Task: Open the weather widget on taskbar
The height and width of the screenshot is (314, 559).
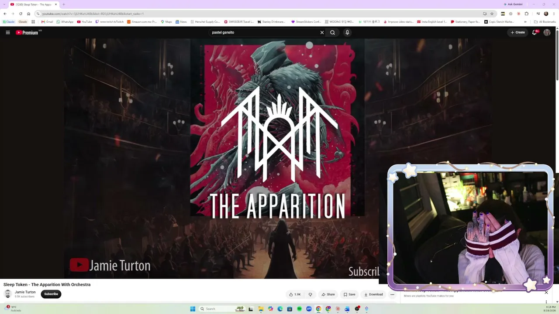Action: (12, 309)
